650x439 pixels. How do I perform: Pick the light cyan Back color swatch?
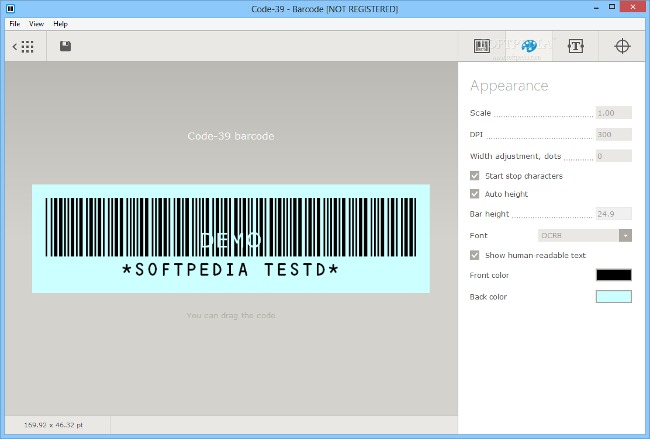click(x=614, y=297)
